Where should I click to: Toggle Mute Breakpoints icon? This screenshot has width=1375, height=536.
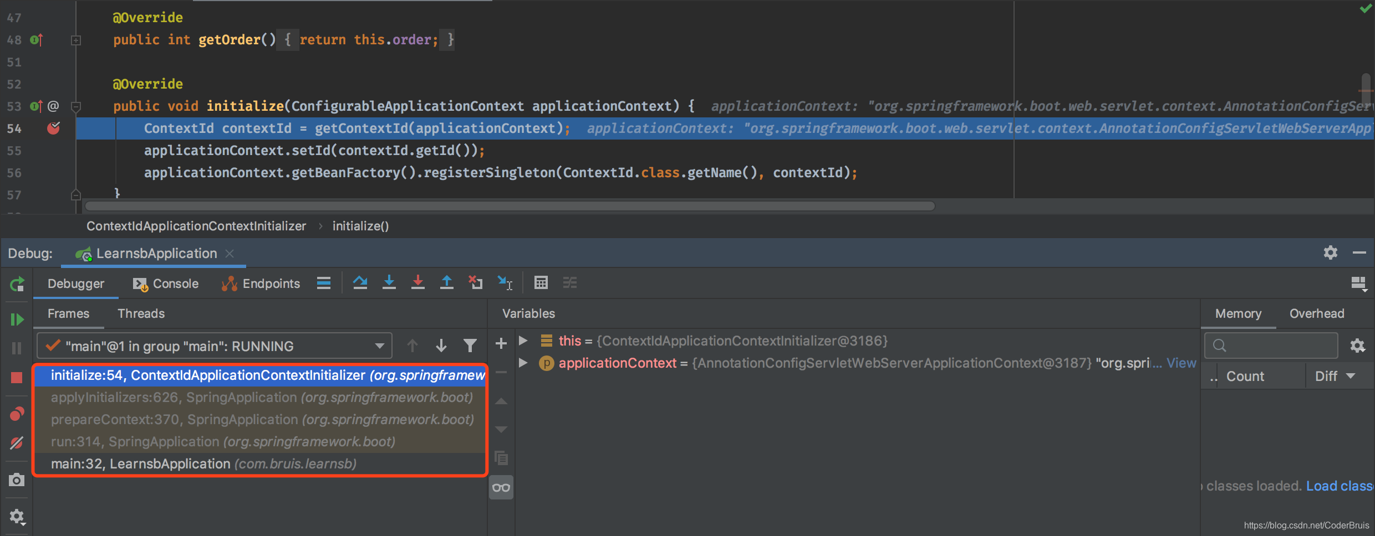point(17,443)
